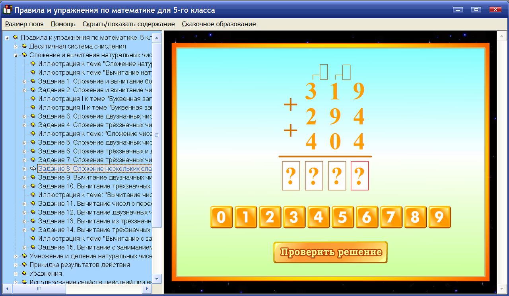Open Задание 4. Сложение трёхзначных
Image resolution: width=509 pixels, height=296 pixels.
tap(95, 125)
